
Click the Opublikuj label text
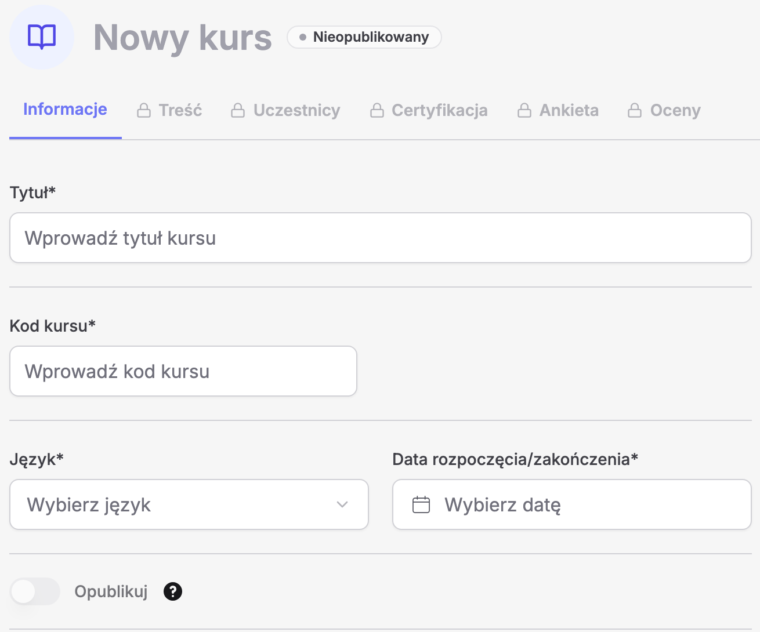111,592
